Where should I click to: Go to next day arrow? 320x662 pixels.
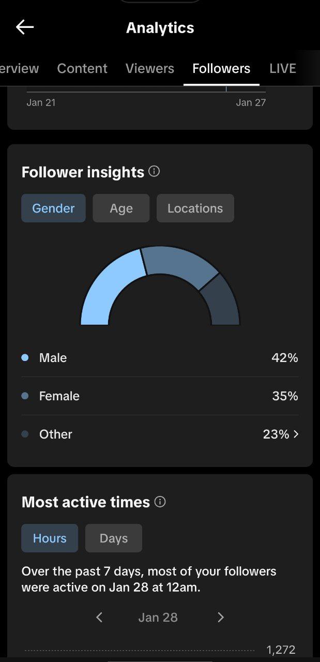[221, 617]
